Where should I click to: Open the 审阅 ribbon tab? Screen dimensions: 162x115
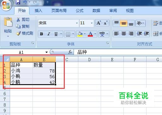(113, 11)
